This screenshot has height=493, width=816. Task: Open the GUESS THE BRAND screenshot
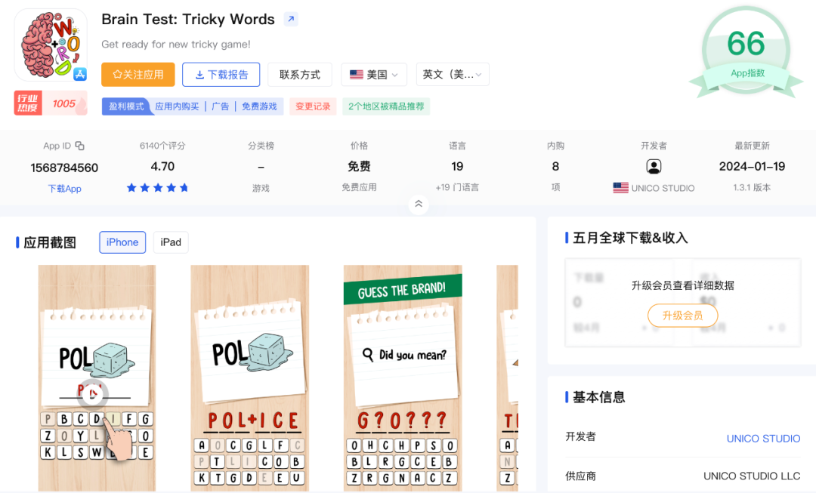402,378
